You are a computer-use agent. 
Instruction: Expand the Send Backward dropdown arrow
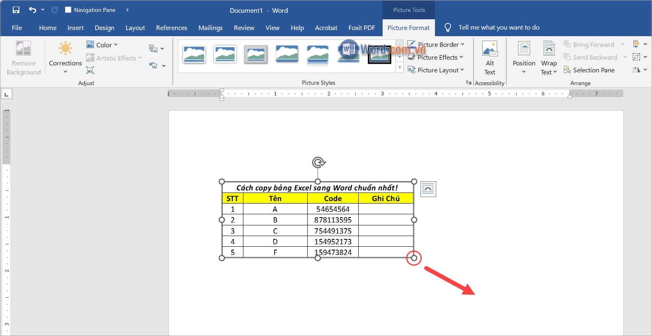pos(626,57)
